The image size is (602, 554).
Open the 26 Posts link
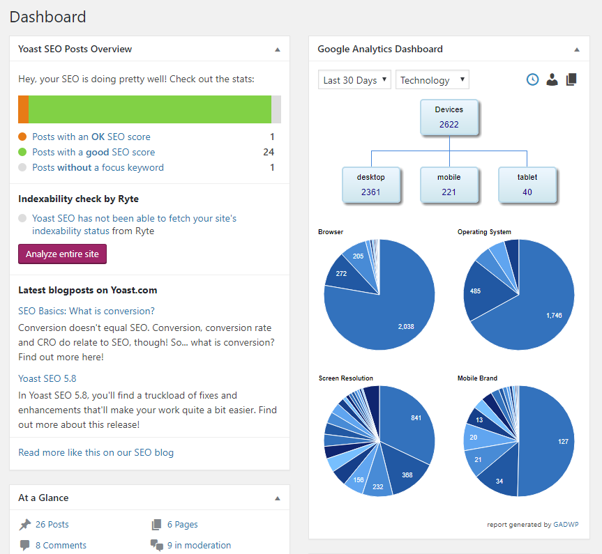(52, 525)
